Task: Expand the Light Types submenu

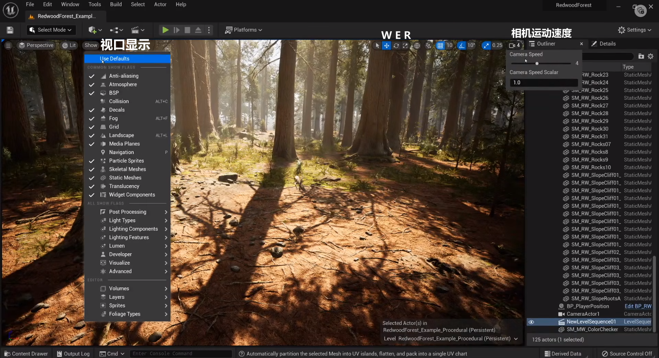Action: pyautogui.click(x=127, y=220)
